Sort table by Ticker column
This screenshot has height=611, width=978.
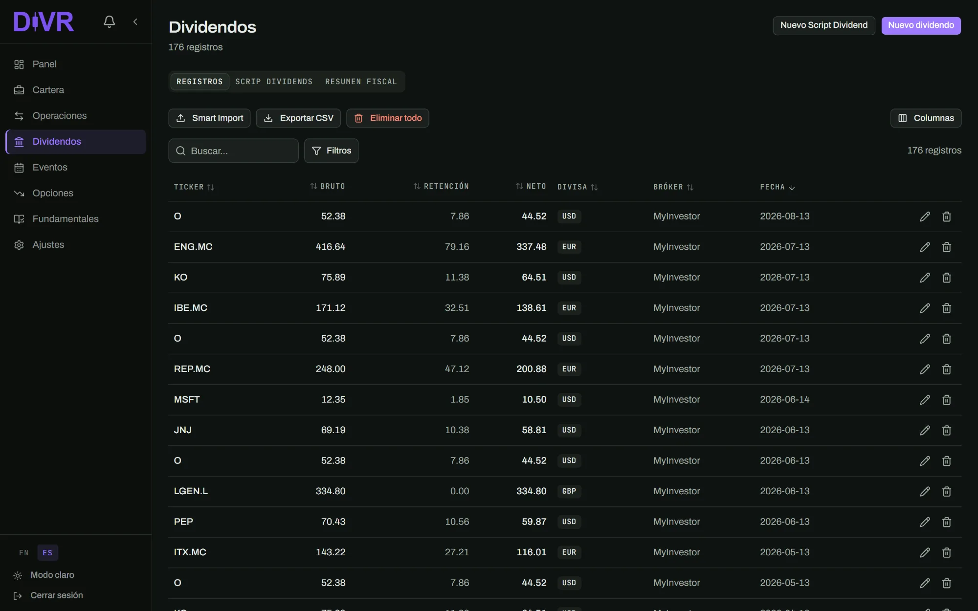click(194, 187)
